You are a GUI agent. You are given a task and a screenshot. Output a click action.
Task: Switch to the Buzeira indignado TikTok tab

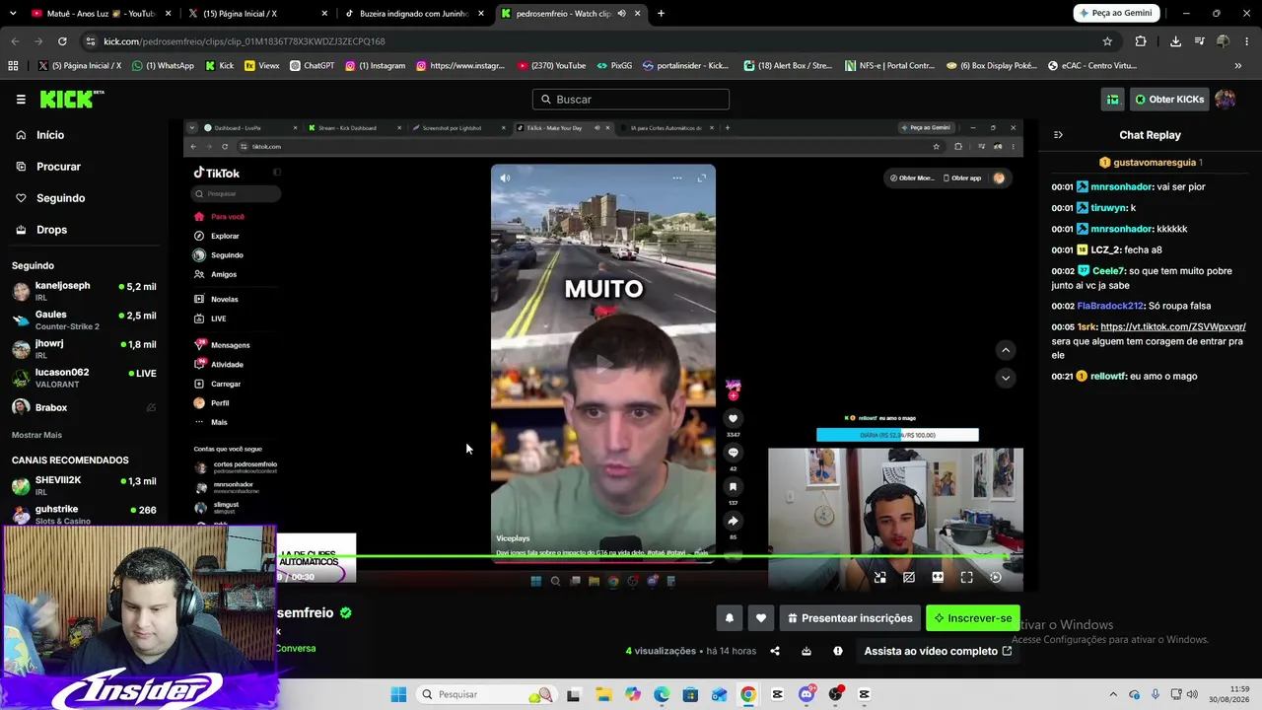click(414, 14)
